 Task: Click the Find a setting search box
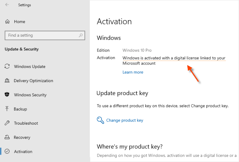tap(45, 36)
